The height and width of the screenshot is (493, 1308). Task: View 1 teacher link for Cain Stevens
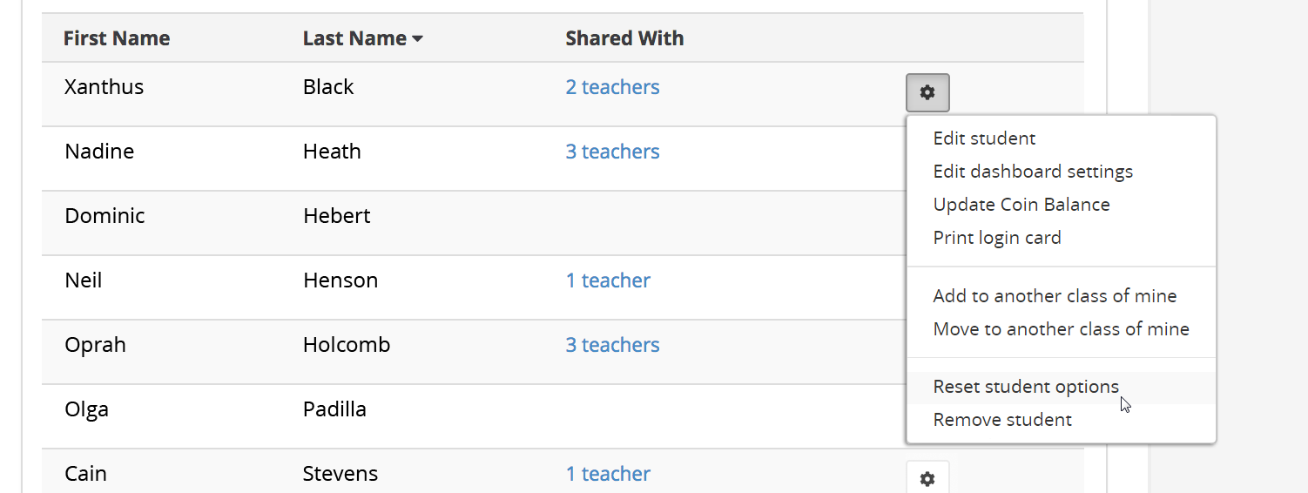[x=608, y=474]
